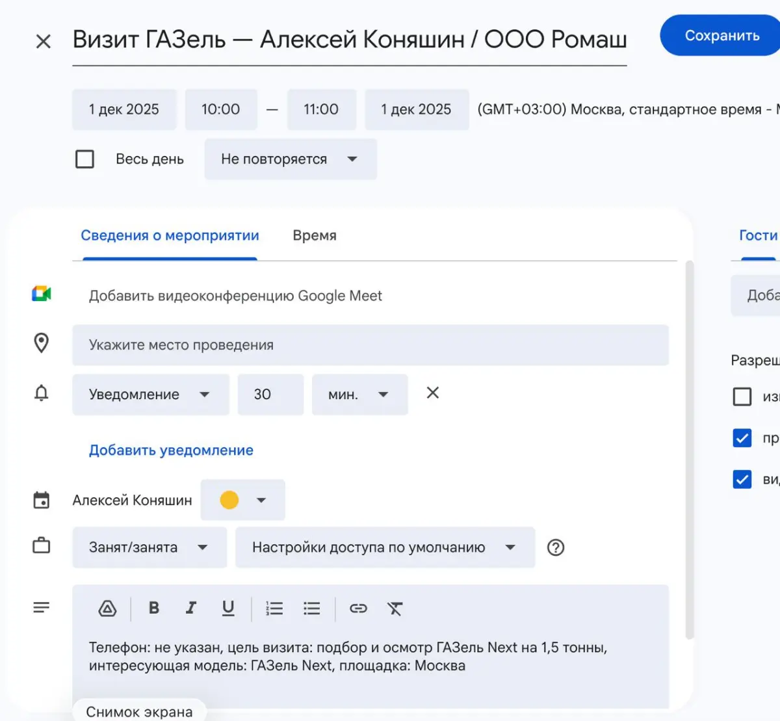Viewport: 780px width, 721px height.
Task: Click Добавить видеоконференцию Google Meet
Action: coord(235,296)
